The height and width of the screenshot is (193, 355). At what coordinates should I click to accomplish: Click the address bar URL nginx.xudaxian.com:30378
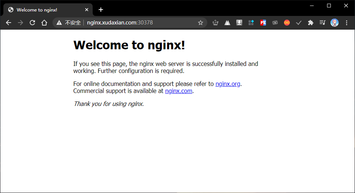point(120,23)
